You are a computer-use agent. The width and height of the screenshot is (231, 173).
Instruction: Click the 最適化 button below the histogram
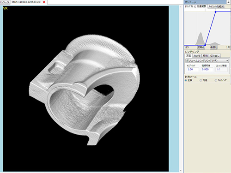pos(213,47)
